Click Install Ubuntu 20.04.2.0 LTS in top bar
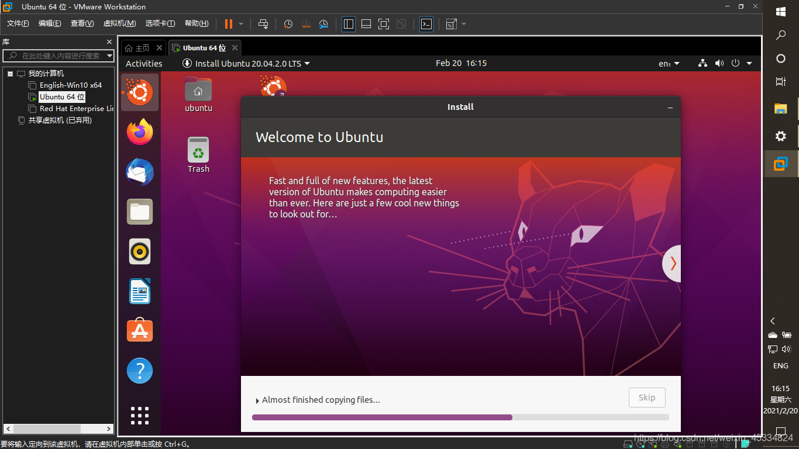 point(246,63)
